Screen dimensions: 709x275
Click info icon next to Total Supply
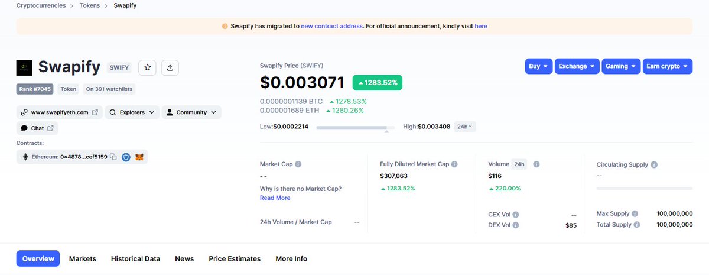pyautogui.click(x=637, y=225)
